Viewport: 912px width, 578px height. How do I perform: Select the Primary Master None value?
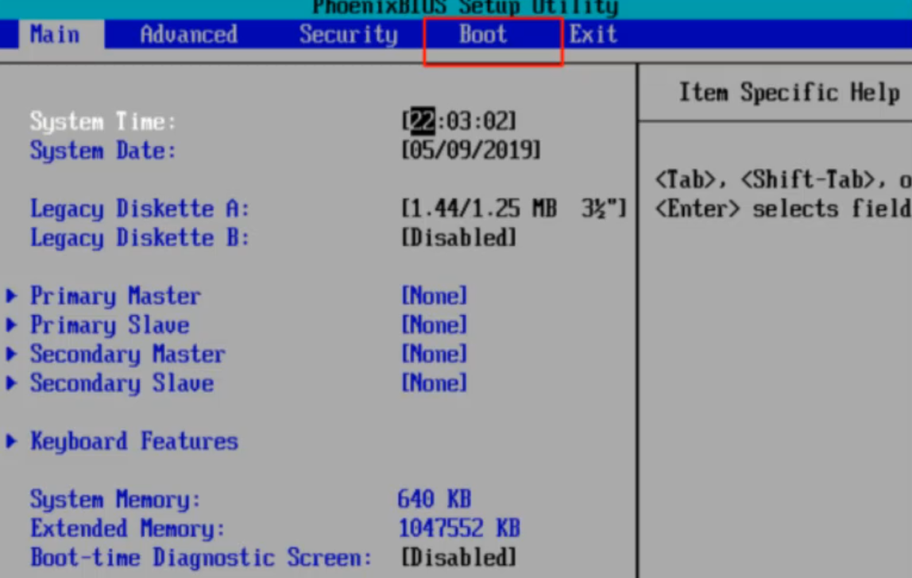(x=434, y=296)
